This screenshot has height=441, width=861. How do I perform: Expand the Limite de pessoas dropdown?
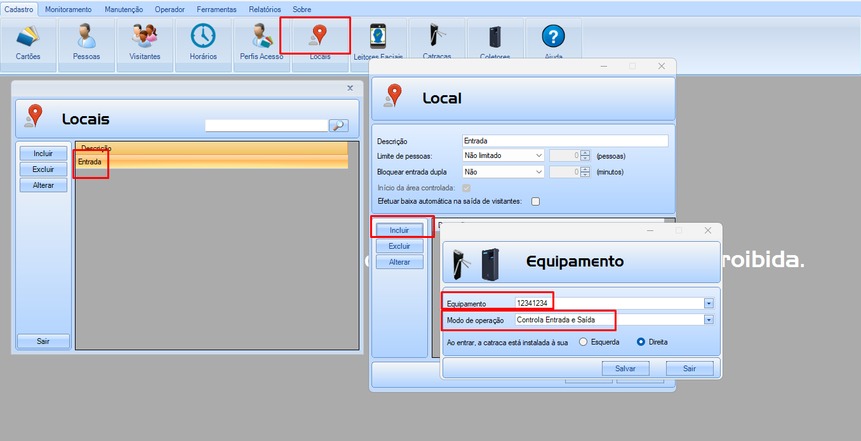[x=539, y=155]
